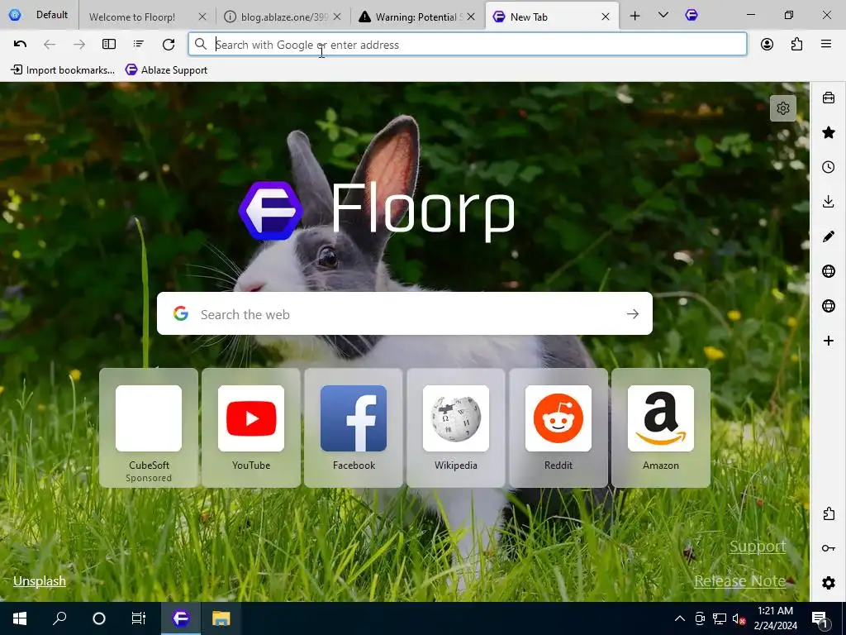Viewport: 846px width, 635px height.
Task: Open a new tab with plus button
Action: 634,17
